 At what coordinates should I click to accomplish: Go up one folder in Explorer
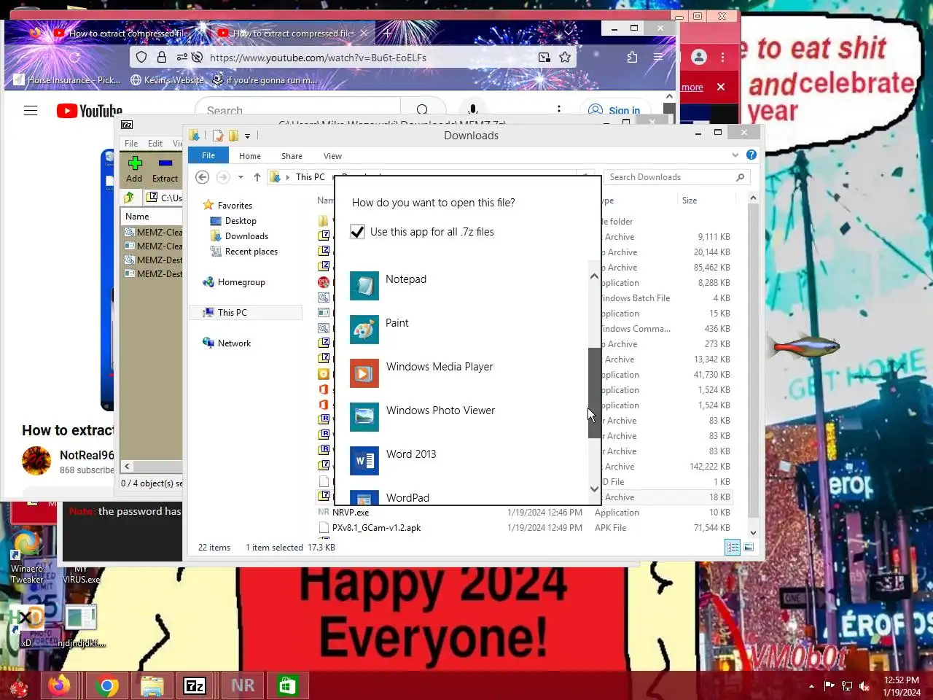pyautogui.click(x=257, y=177)
